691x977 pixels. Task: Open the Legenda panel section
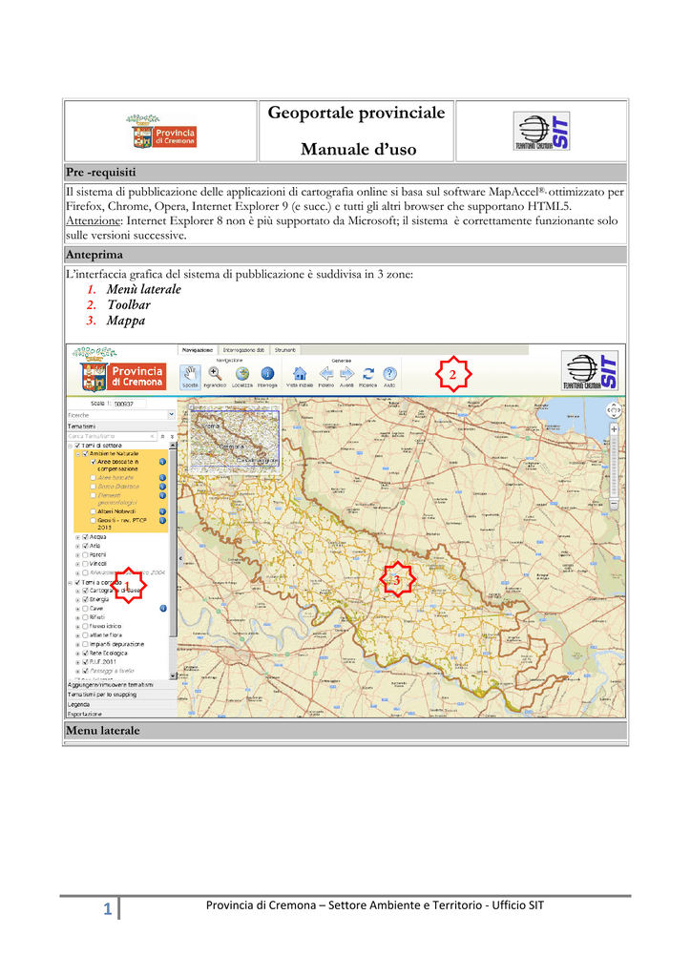pyautogui.click(x=121, y=705)
